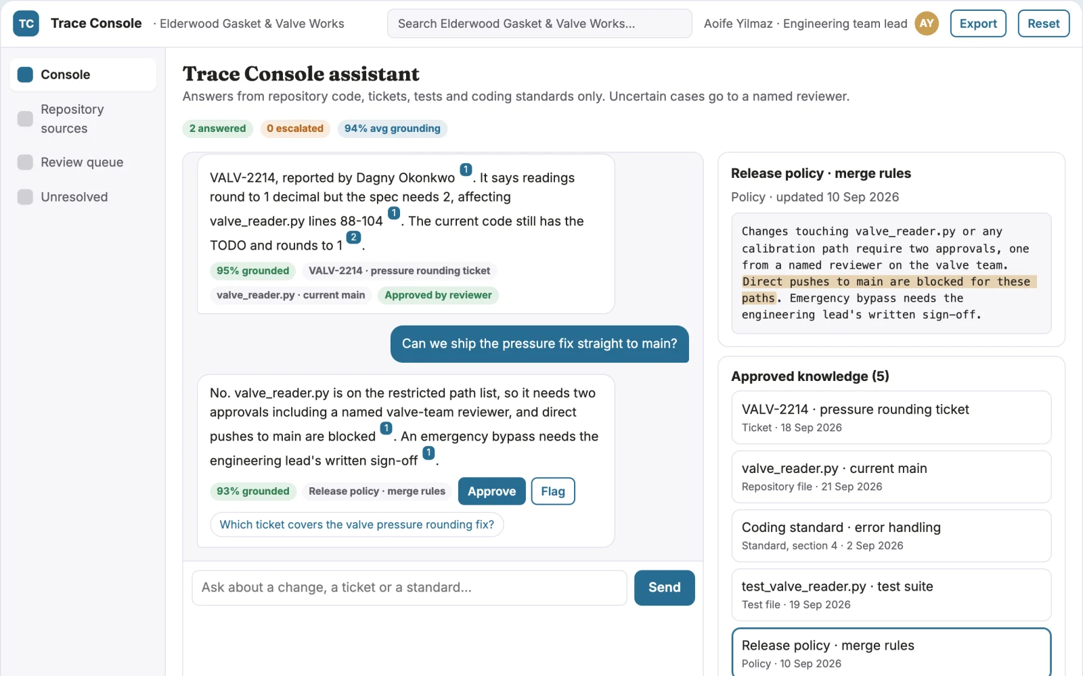Flag the merge rules answer
This screenshot has height=676, width=1083.
pyautogui.click(x=553, y=491)
